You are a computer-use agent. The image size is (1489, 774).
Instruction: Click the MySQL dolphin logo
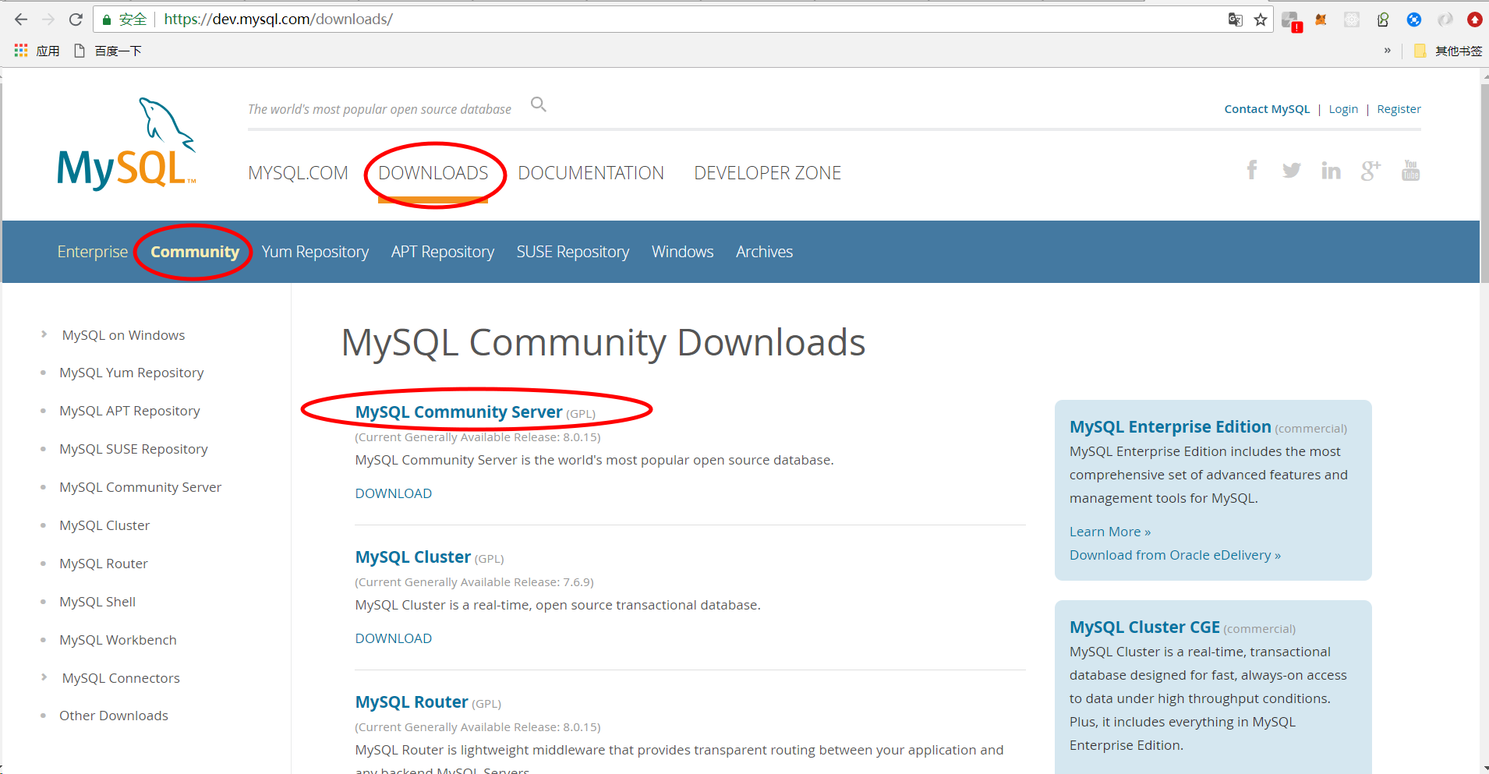pyautogui.click(x=126, y=143)
